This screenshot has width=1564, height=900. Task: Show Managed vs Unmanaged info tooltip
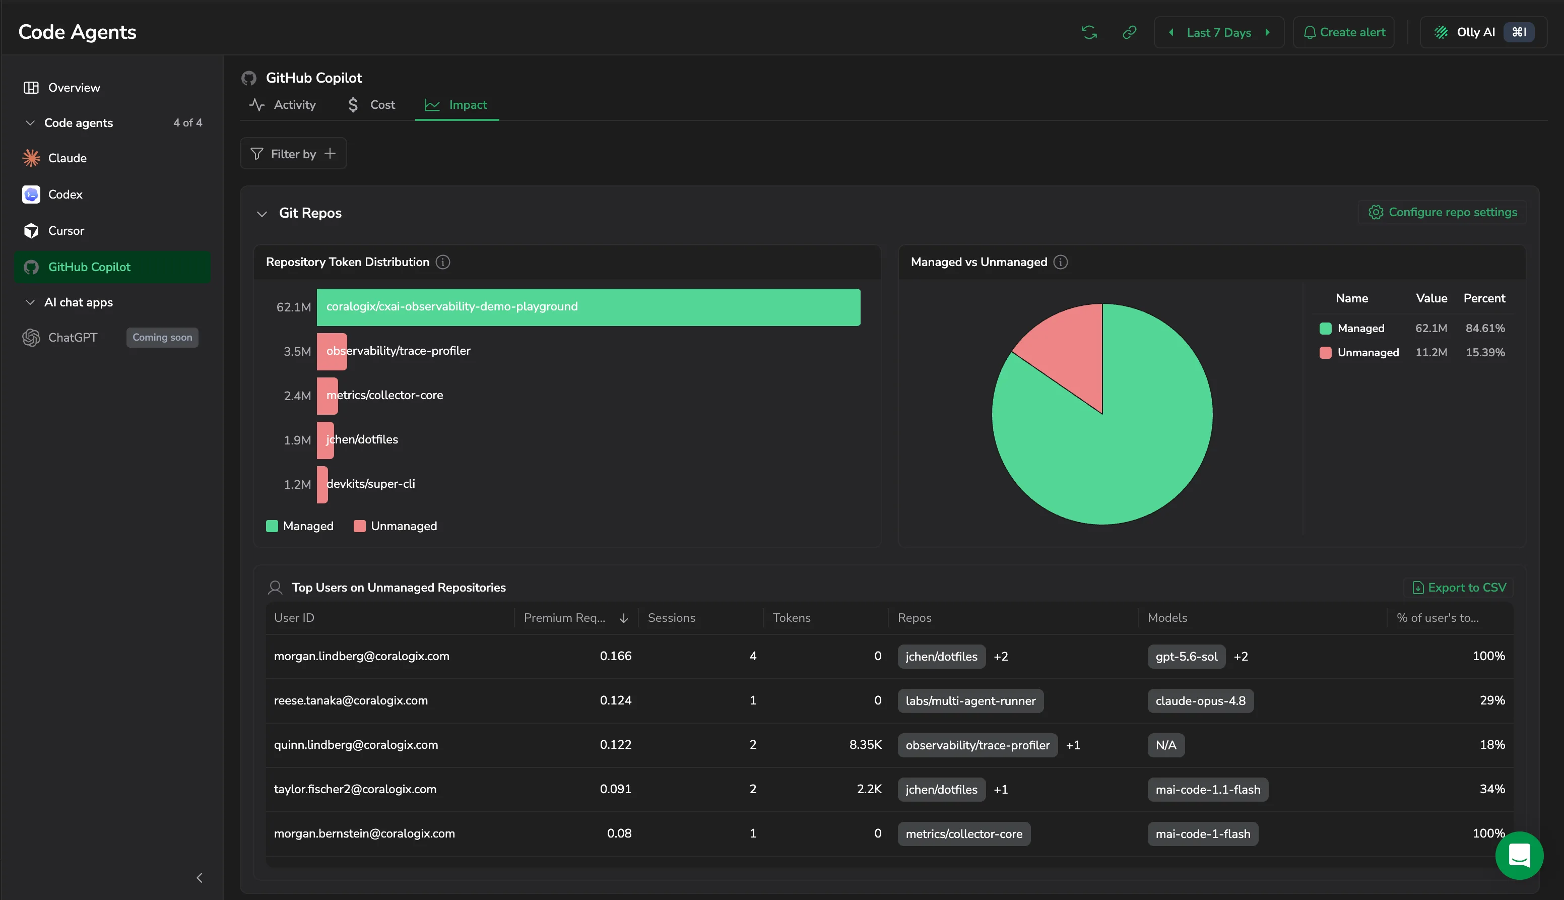point(1060,262)
